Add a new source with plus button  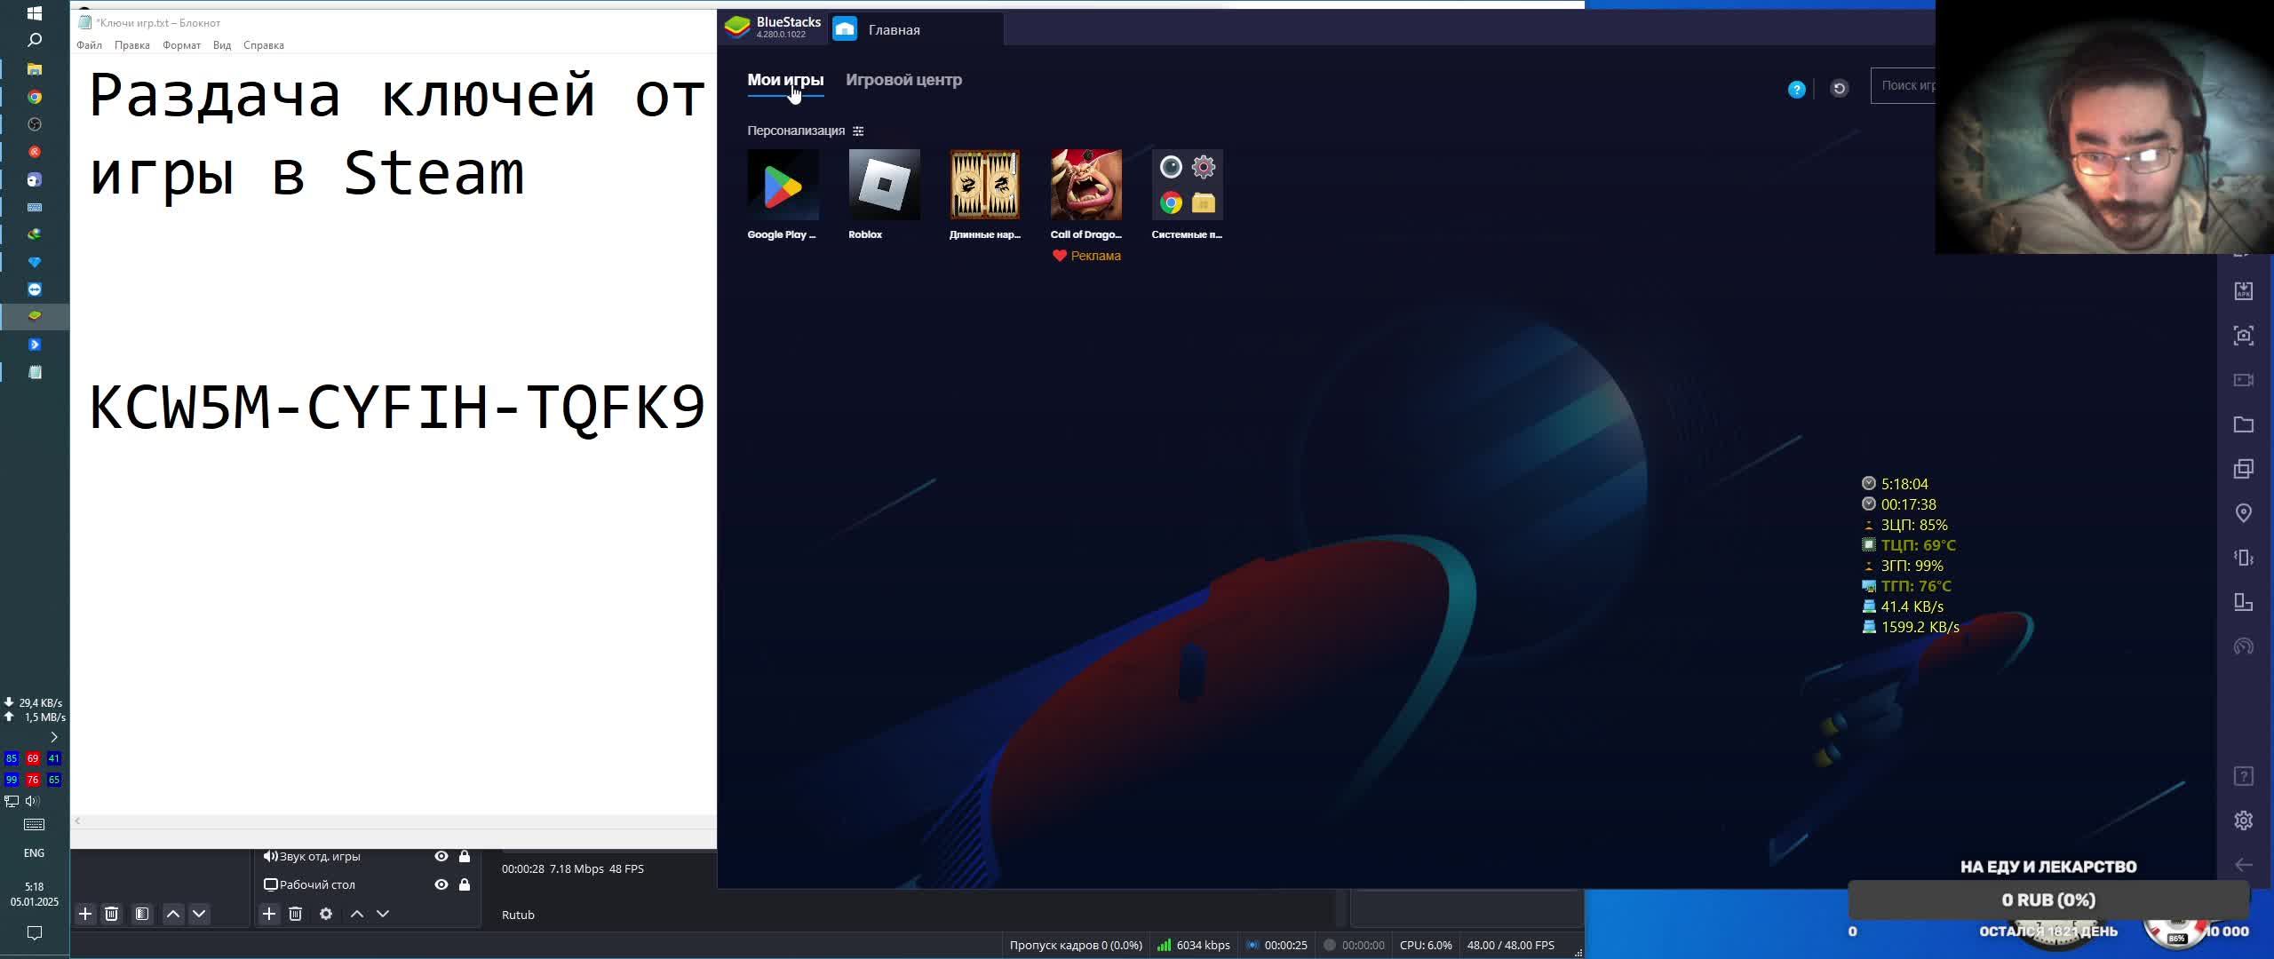coord(269,914)
